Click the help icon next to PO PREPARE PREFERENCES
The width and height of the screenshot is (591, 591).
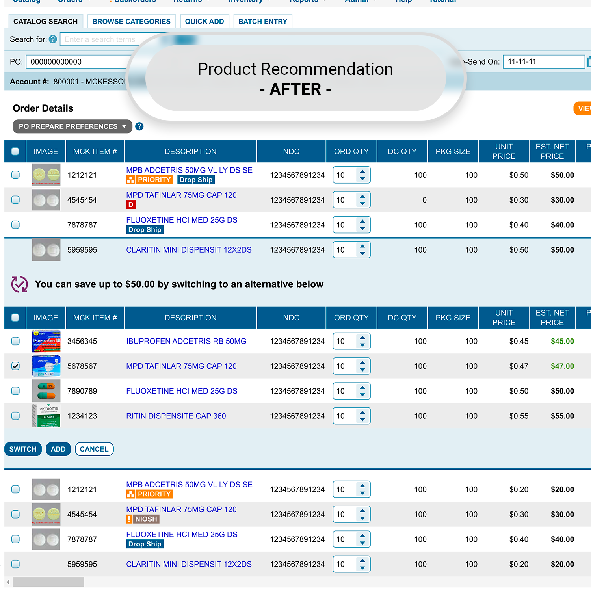(139, 126)
